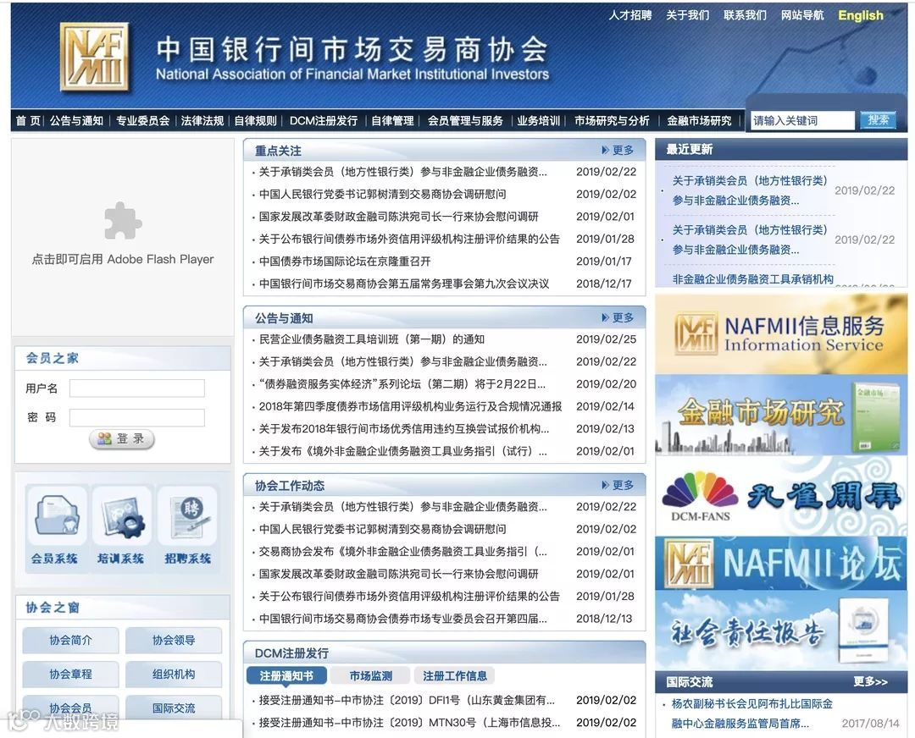
Task: Click the 搜索 button
Action: (878, 120)
